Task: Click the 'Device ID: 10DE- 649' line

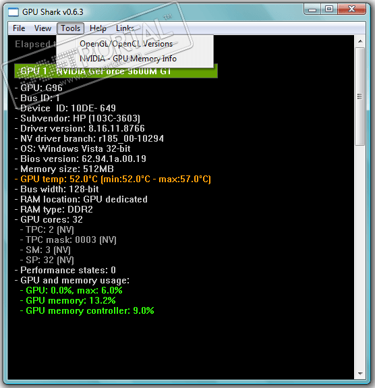Action: [x=65, y=108]
